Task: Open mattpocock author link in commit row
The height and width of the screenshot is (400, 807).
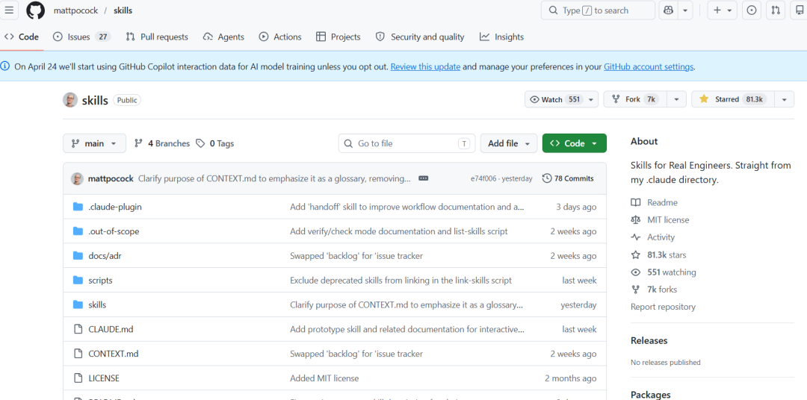Action: coord(111,178)
